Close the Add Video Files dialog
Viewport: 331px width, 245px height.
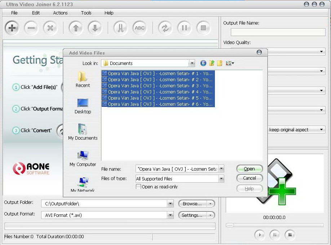(259, 52)
